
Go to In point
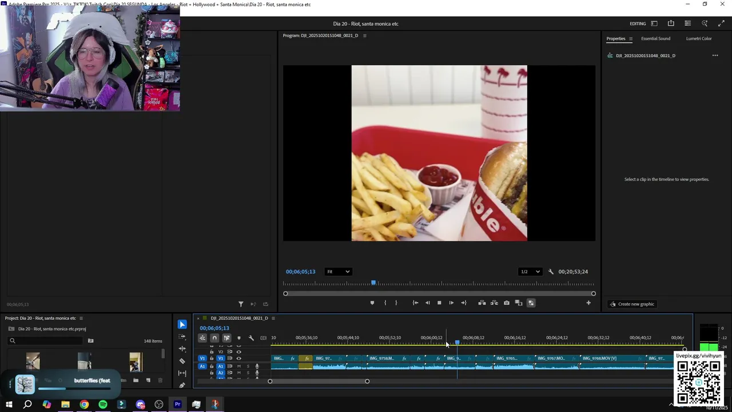(x=415, y=303)
